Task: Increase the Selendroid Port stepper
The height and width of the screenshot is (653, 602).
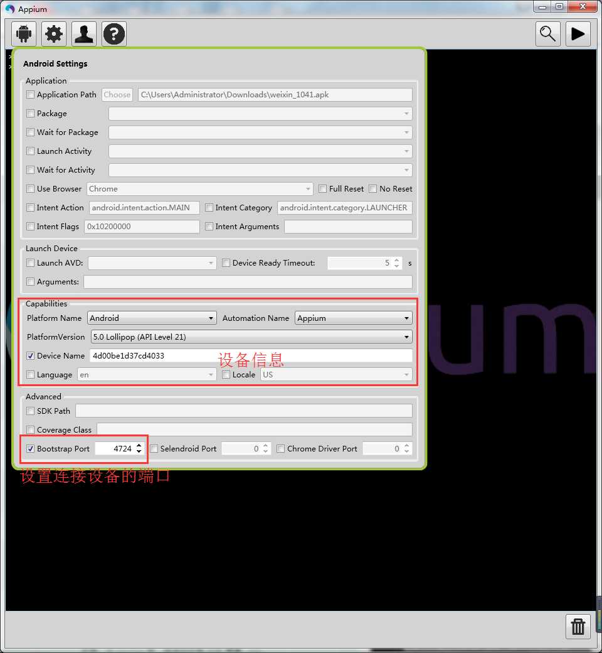Action: [265, 446]
